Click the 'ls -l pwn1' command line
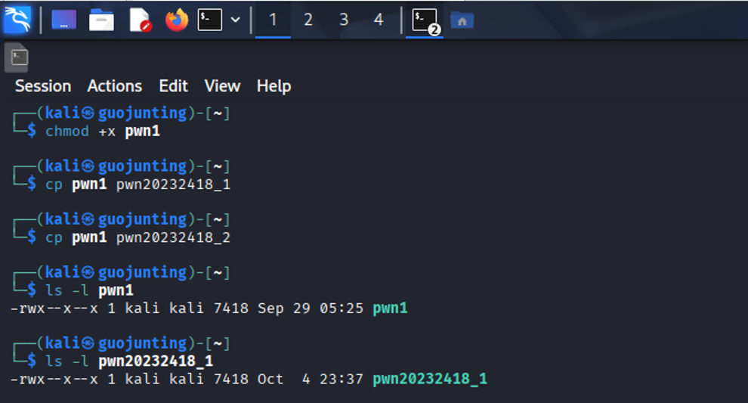The image size is (748, 403). tap(89, 290)
